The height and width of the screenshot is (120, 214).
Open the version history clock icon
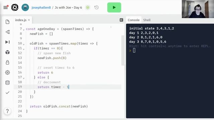point(97,7)
